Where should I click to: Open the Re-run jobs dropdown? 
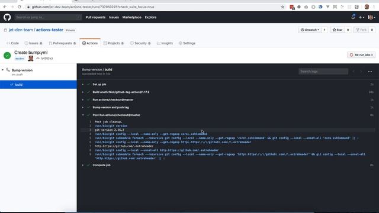[x=361, y=55]
